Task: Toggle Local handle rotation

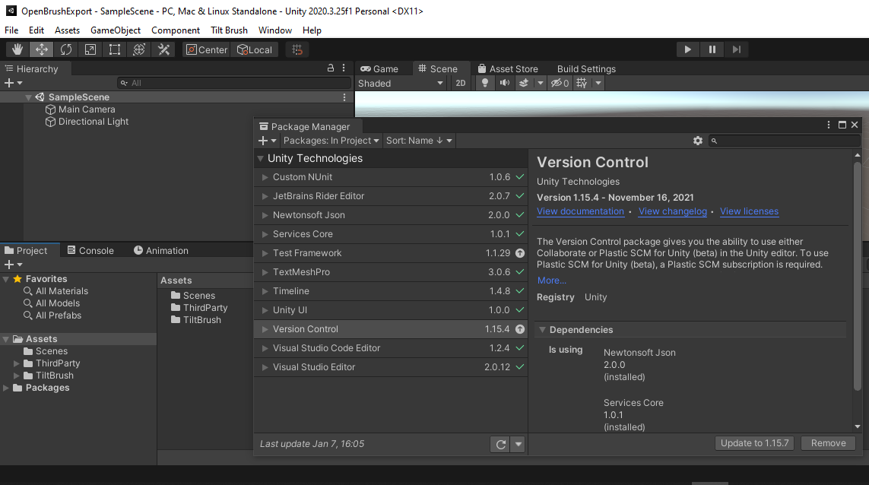Action: click(255, 49)
